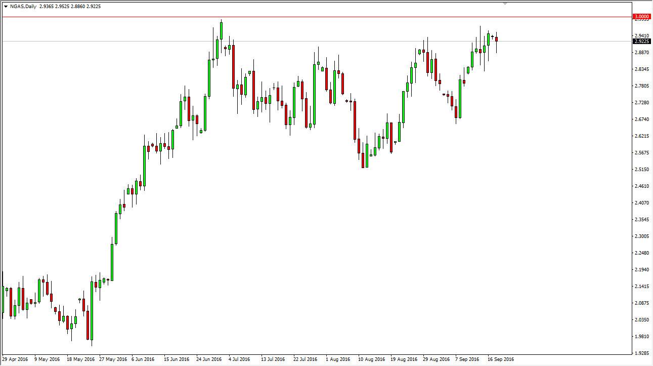Click the 2.3005 price axis label

(641, 236)
